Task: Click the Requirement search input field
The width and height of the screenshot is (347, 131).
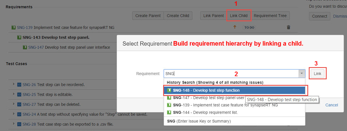Action: pyautogui.click(x=230, y=74)
